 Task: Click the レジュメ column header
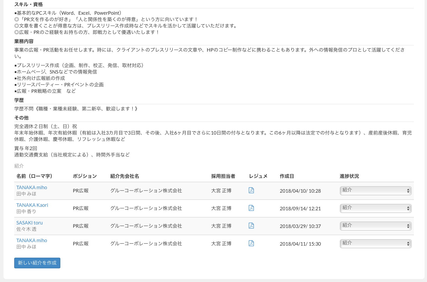point(258,176)
